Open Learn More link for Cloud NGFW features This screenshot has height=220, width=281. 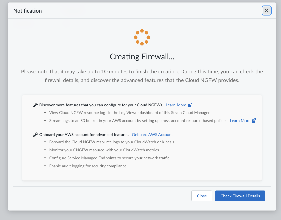pyautogui.click(x=176, y=105)
